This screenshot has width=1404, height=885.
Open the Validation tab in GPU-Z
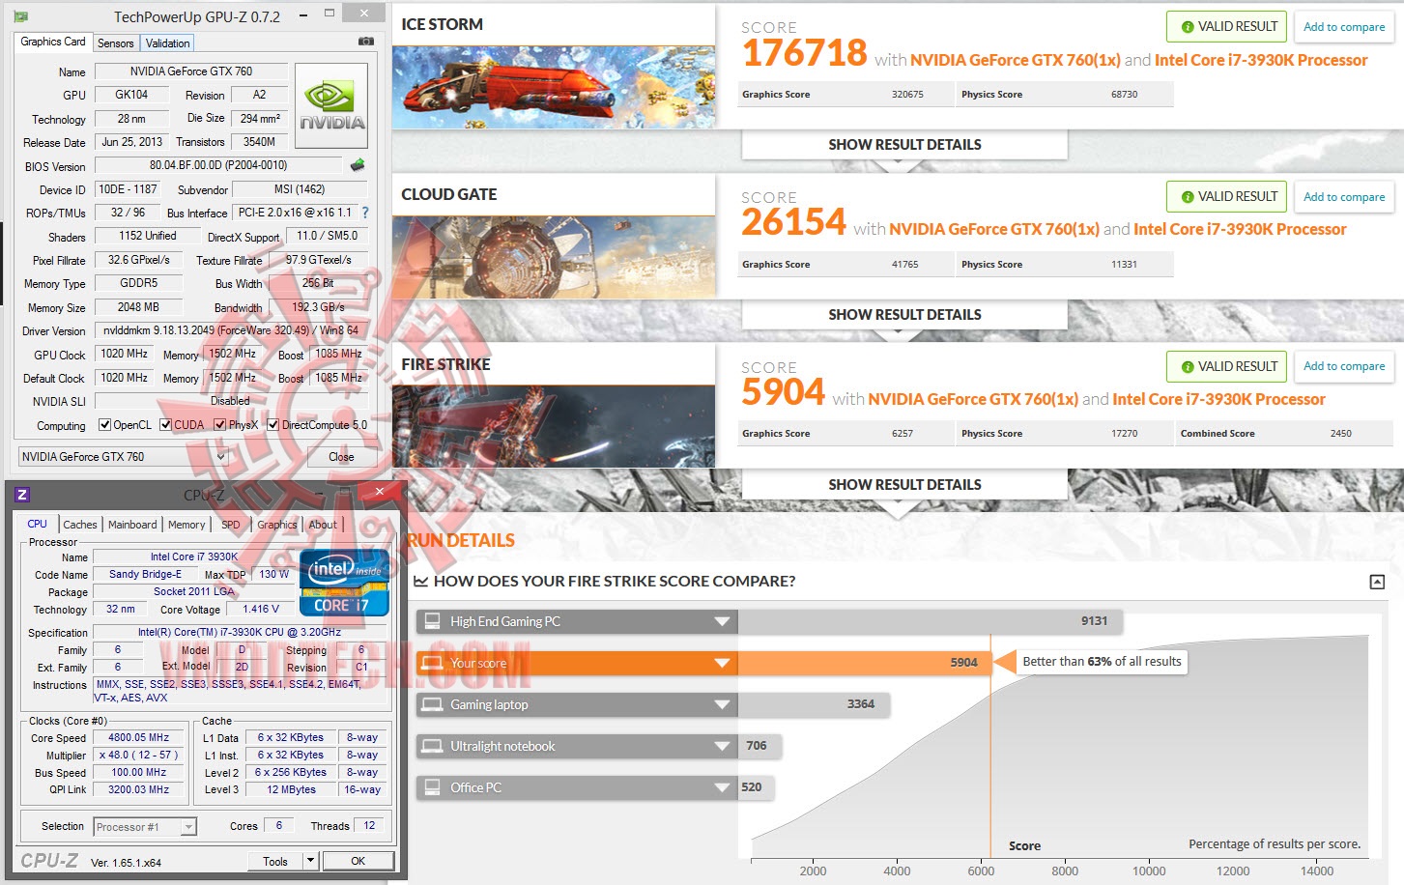167,43
